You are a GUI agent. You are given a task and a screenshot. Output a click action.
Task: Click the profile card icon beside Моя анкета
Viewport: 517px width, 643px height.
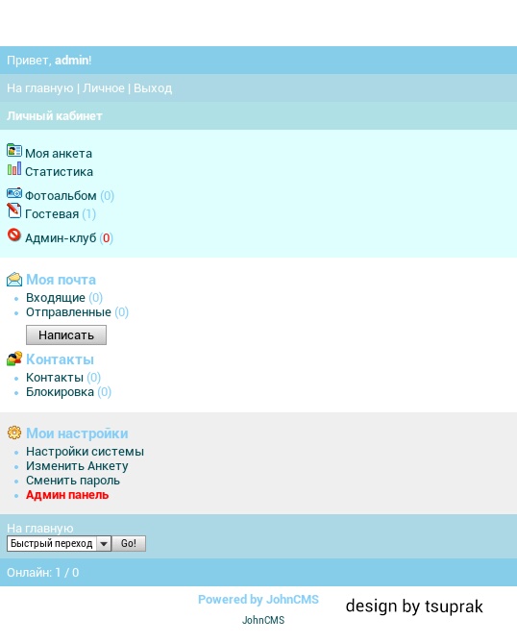click(14, 151)
